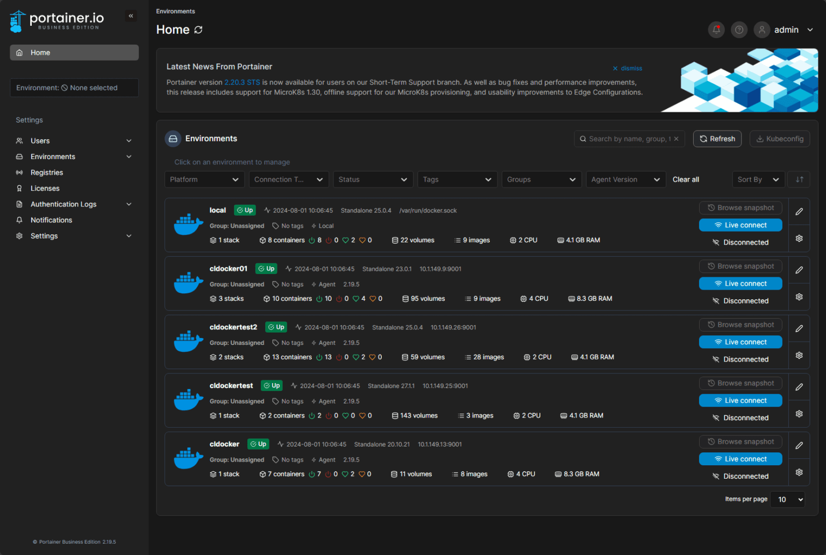
Task: Click the Docker whale icon for cldockertest2
Action: tap(188, 340)
